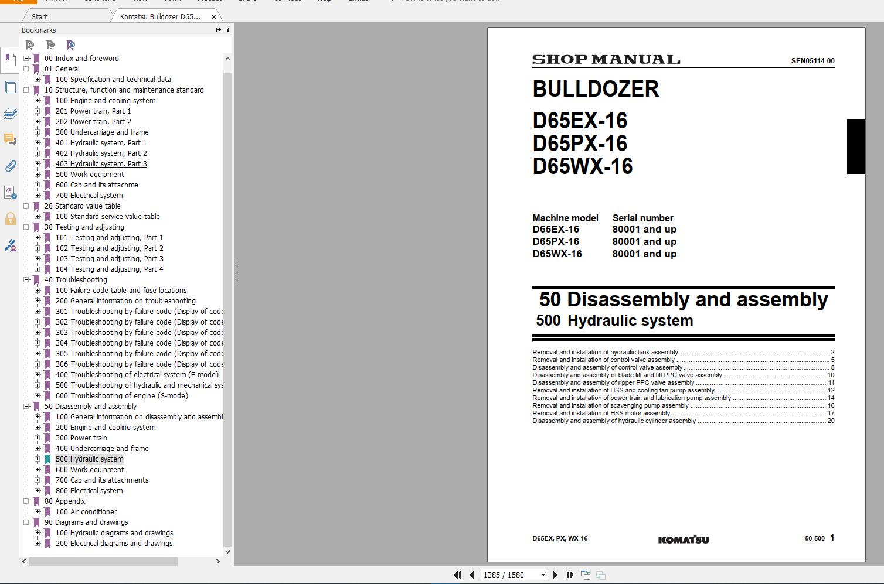The height and width of the screenshot is (584, 884).
Task: Open the Layers panel icon
Action: pyautogui.click(x=10, y=114)
